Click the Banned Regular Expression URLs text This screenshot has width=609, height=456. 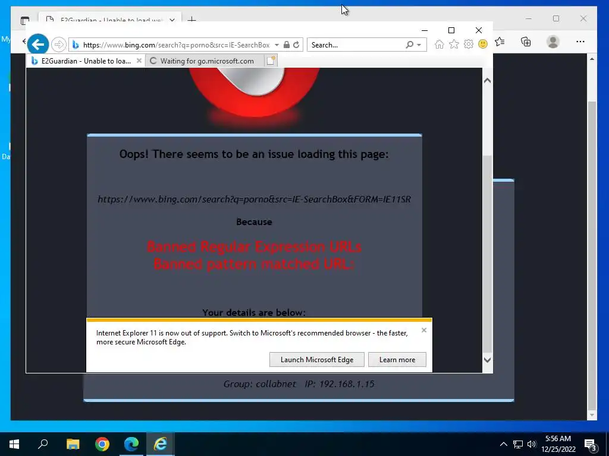coord(254,246)
